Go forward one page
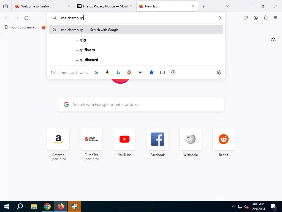The image size is (282, 212). pyautogui.click(x=17, y=18)
